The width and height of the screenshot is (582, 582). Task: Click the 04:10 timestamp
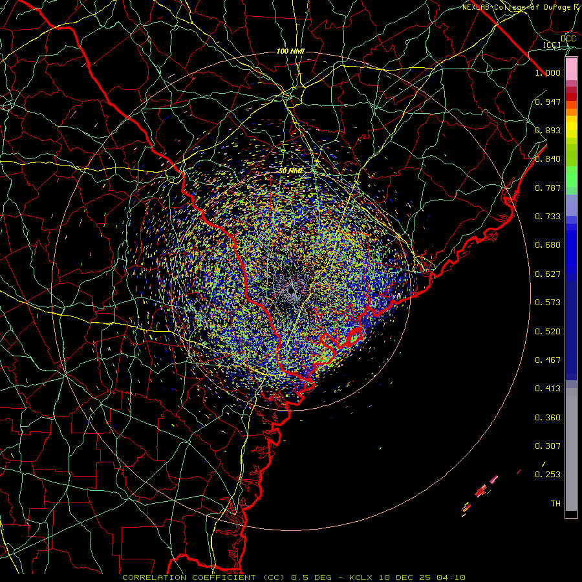click(451, 577)
